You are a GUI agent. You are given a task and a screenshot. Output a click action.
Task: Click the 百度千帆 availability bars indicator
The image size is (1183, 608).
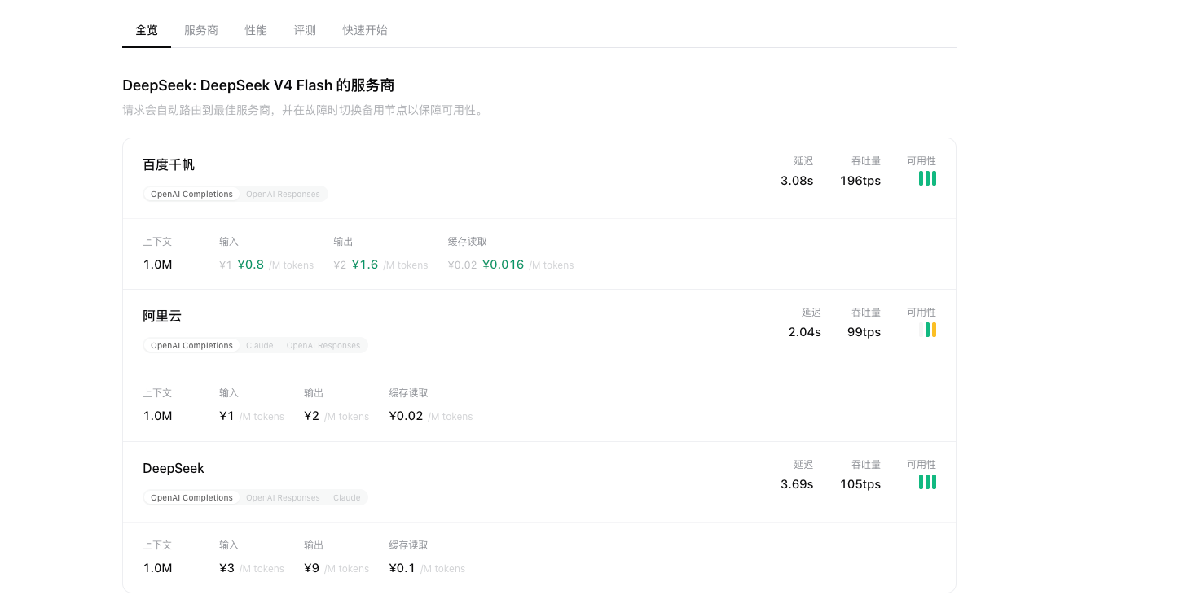tap(927, 178)
